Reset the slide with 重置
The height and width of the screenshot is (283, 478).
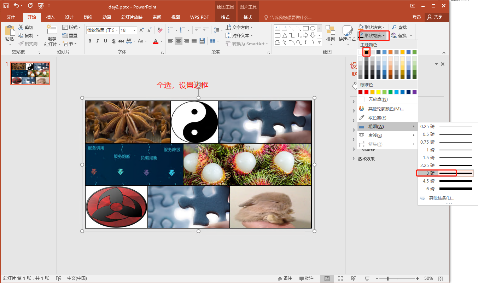[70, 35]
